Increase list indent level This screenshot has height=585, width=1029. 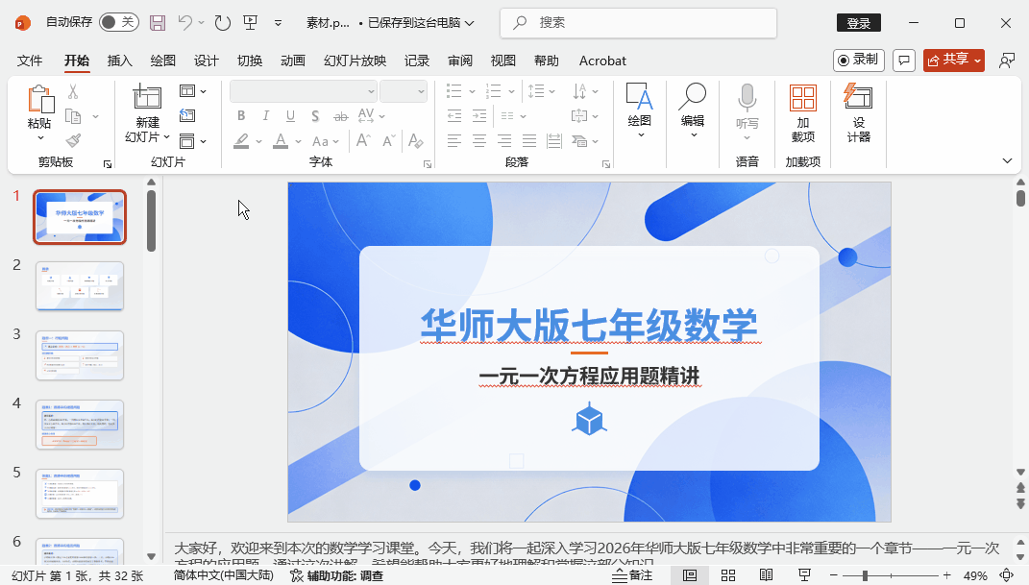coord(479,116)
